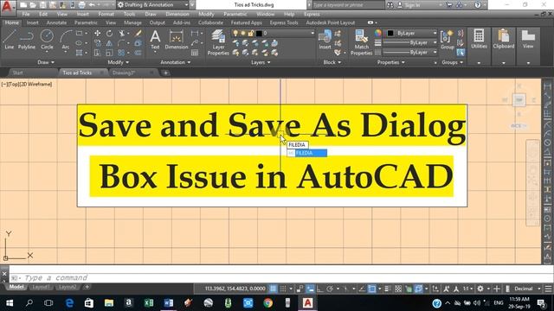Select the Arc tool
Image resolution: width=554 pixels, height=311 pixels.
(x=66, y=40)
